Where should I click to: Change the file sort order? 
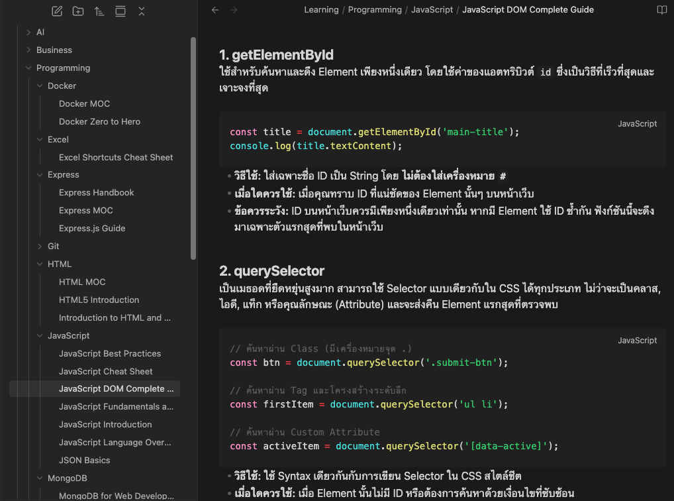click(99, 11)
